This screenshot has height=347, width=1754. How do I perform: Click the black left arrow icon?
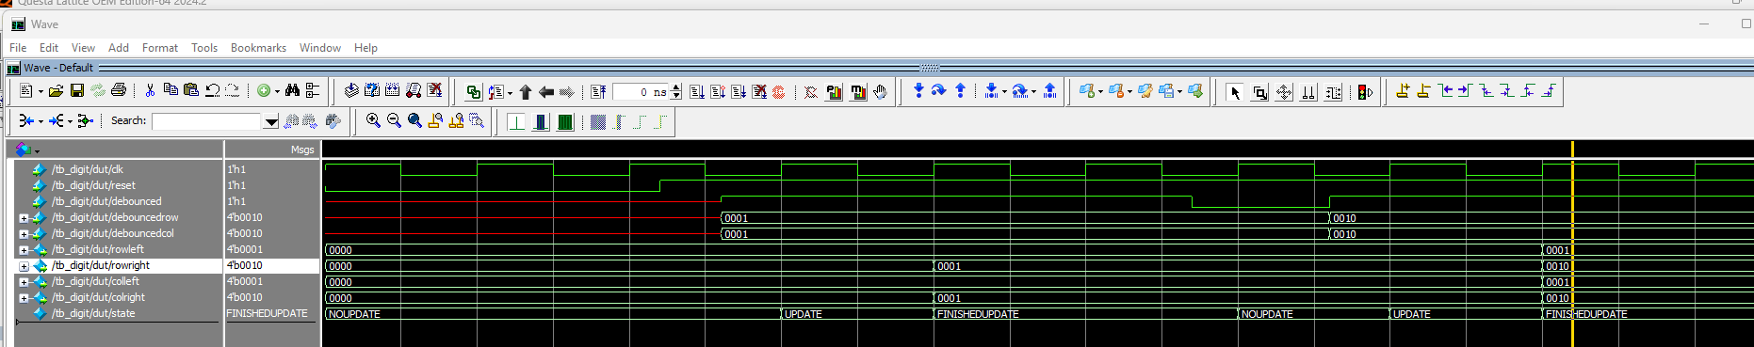click(546, 92)
